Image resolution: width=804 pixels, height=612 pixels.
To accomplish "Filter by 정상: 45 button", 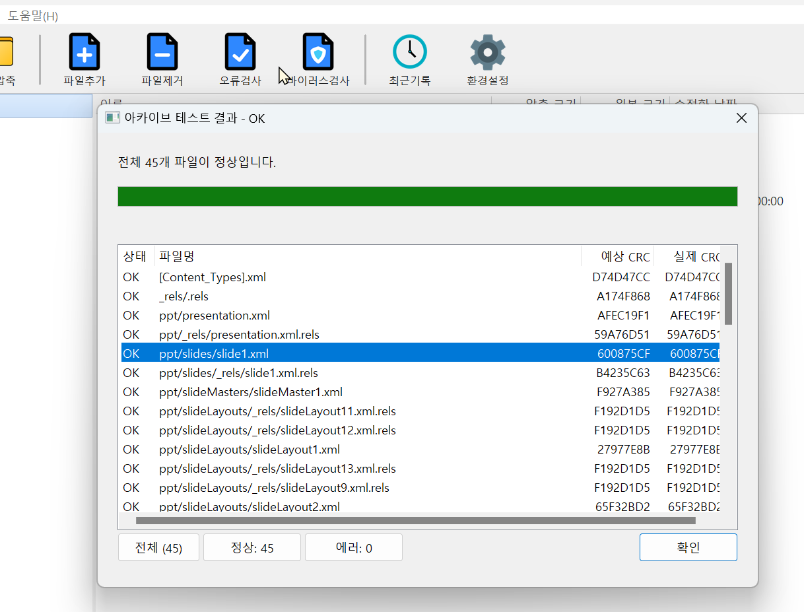I will point(252,547).
